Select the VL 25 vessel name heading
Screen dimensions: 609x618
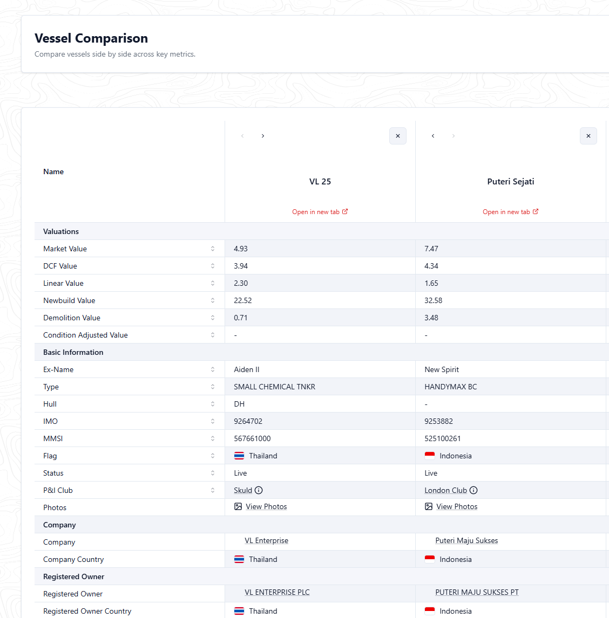pos(320,182)
